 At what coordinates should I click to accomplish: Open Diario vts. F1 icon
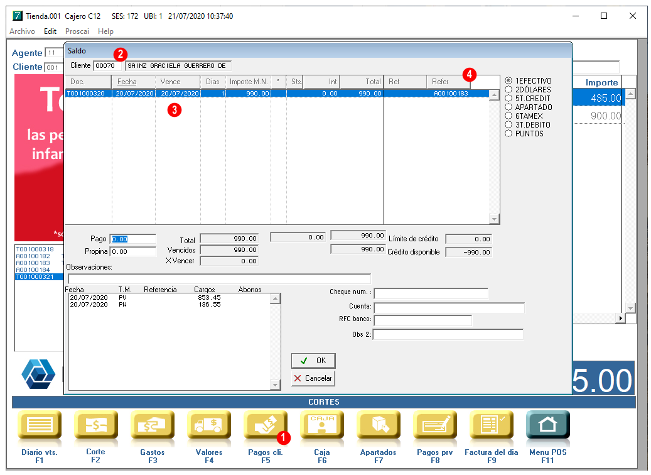pyautogui.click(x=39, y=425)
